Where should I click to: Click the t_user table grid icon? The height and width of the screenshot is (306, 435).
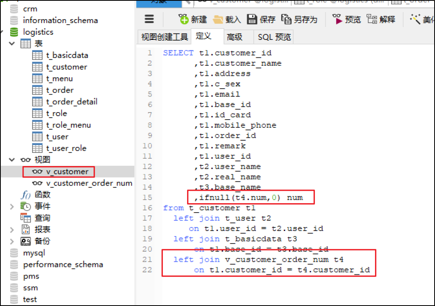click(37, 137)
